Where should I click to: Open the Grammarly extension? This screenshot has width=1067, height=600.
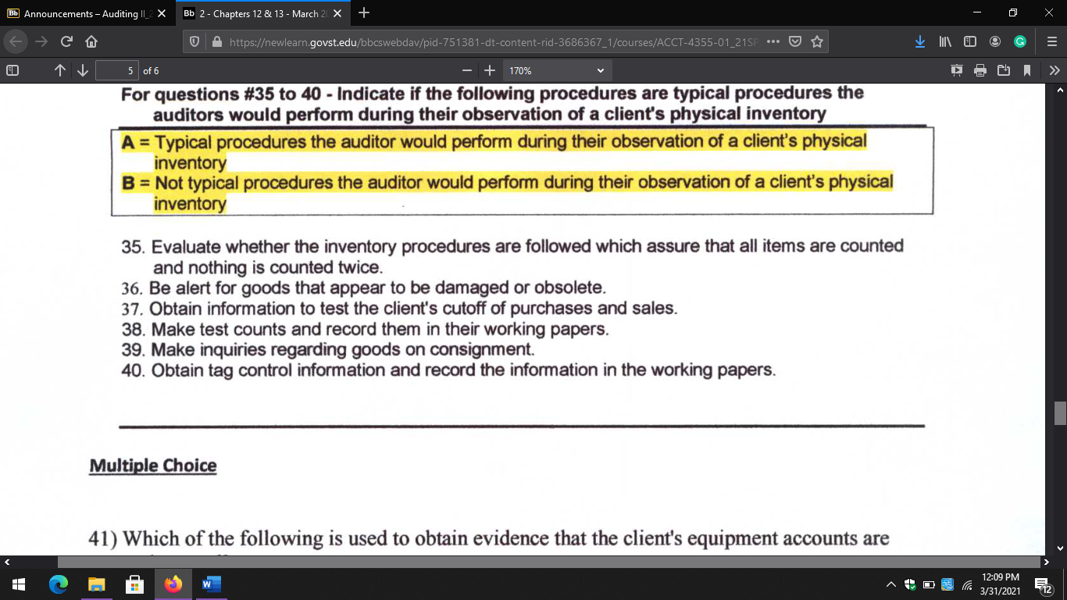pyautogui.click(x=1019, y=43)
